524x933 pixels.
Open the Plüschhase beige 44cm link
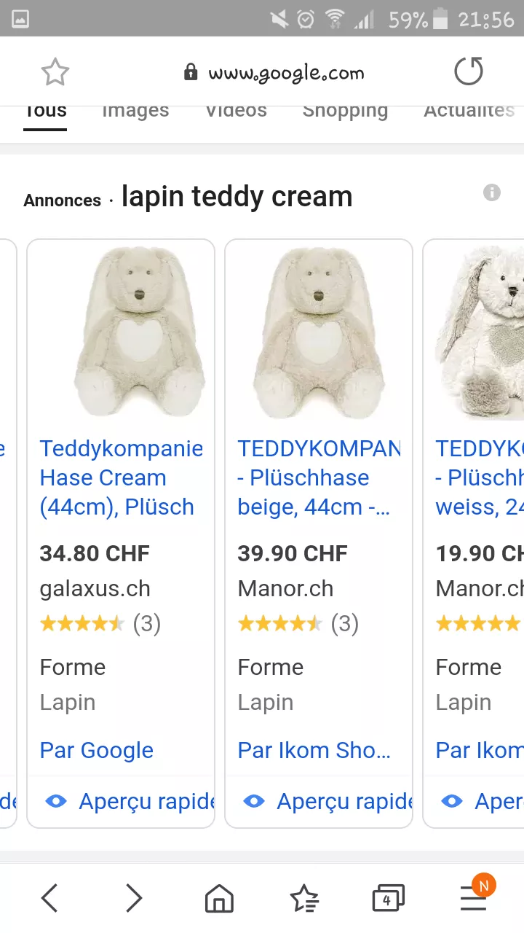[317, 477]
